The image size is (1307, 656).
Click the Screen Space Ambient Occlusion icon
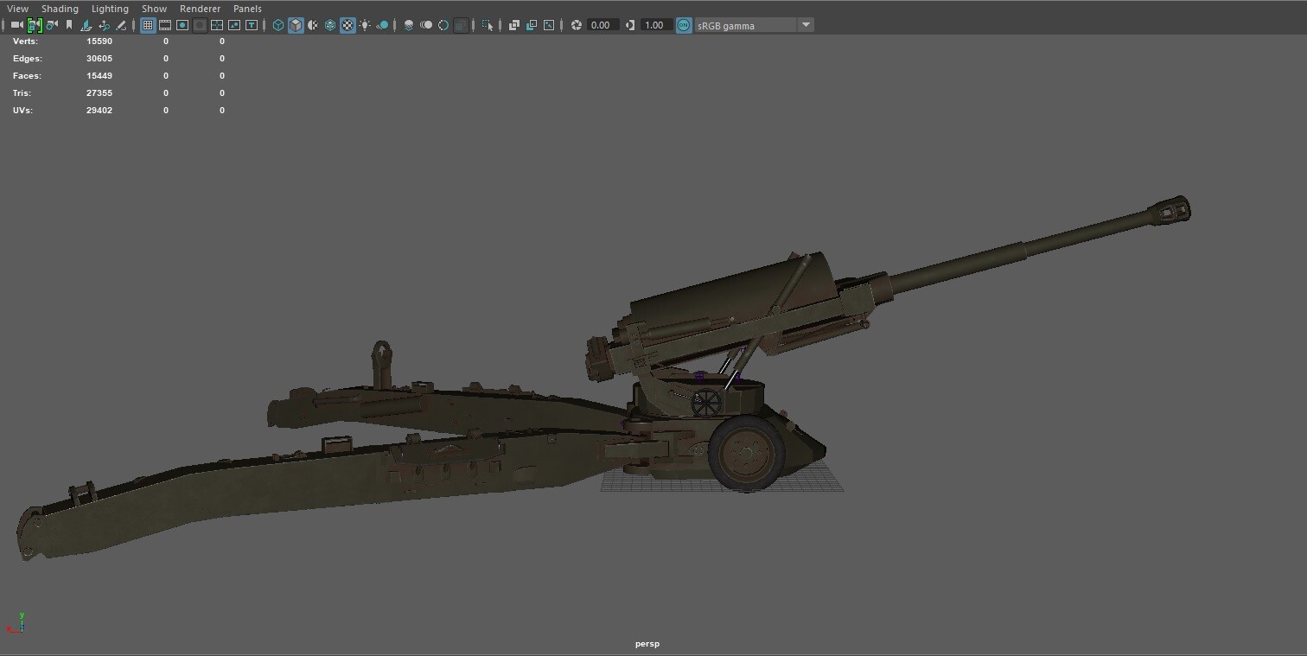[409, 25]
